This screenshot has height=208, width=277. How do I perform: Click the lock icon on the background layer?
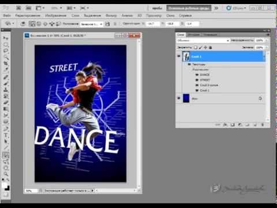(260, 99)
